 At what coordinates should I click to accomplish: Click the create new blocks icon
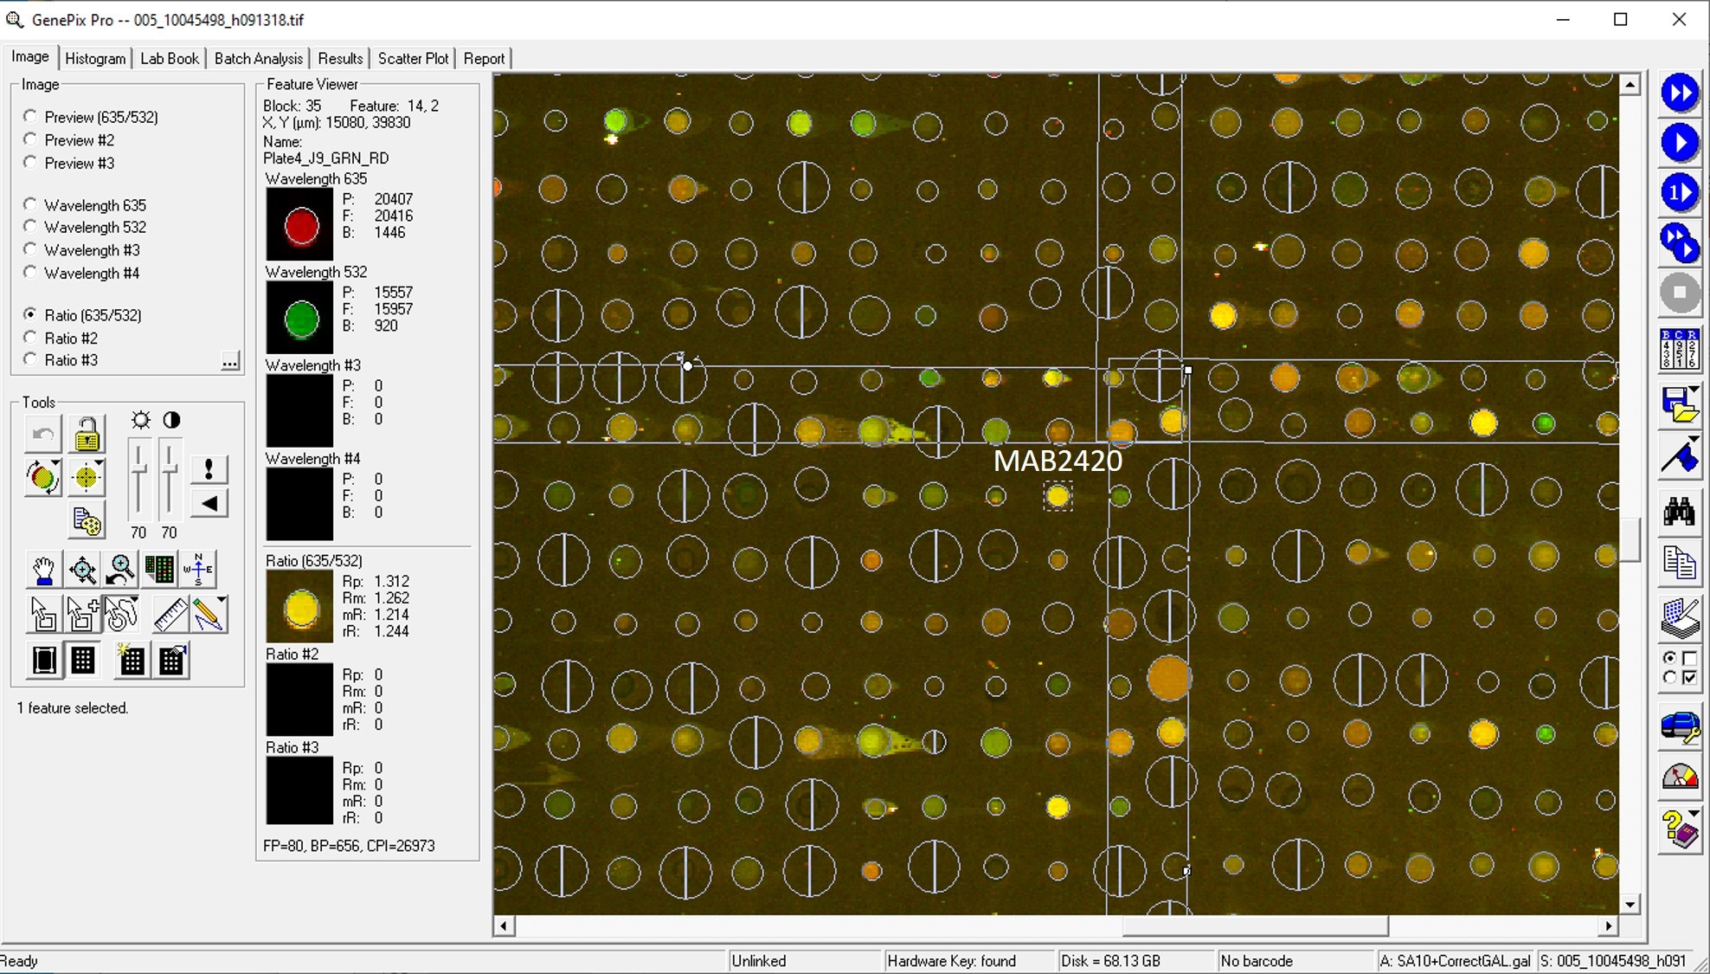[x=132, y=661]
